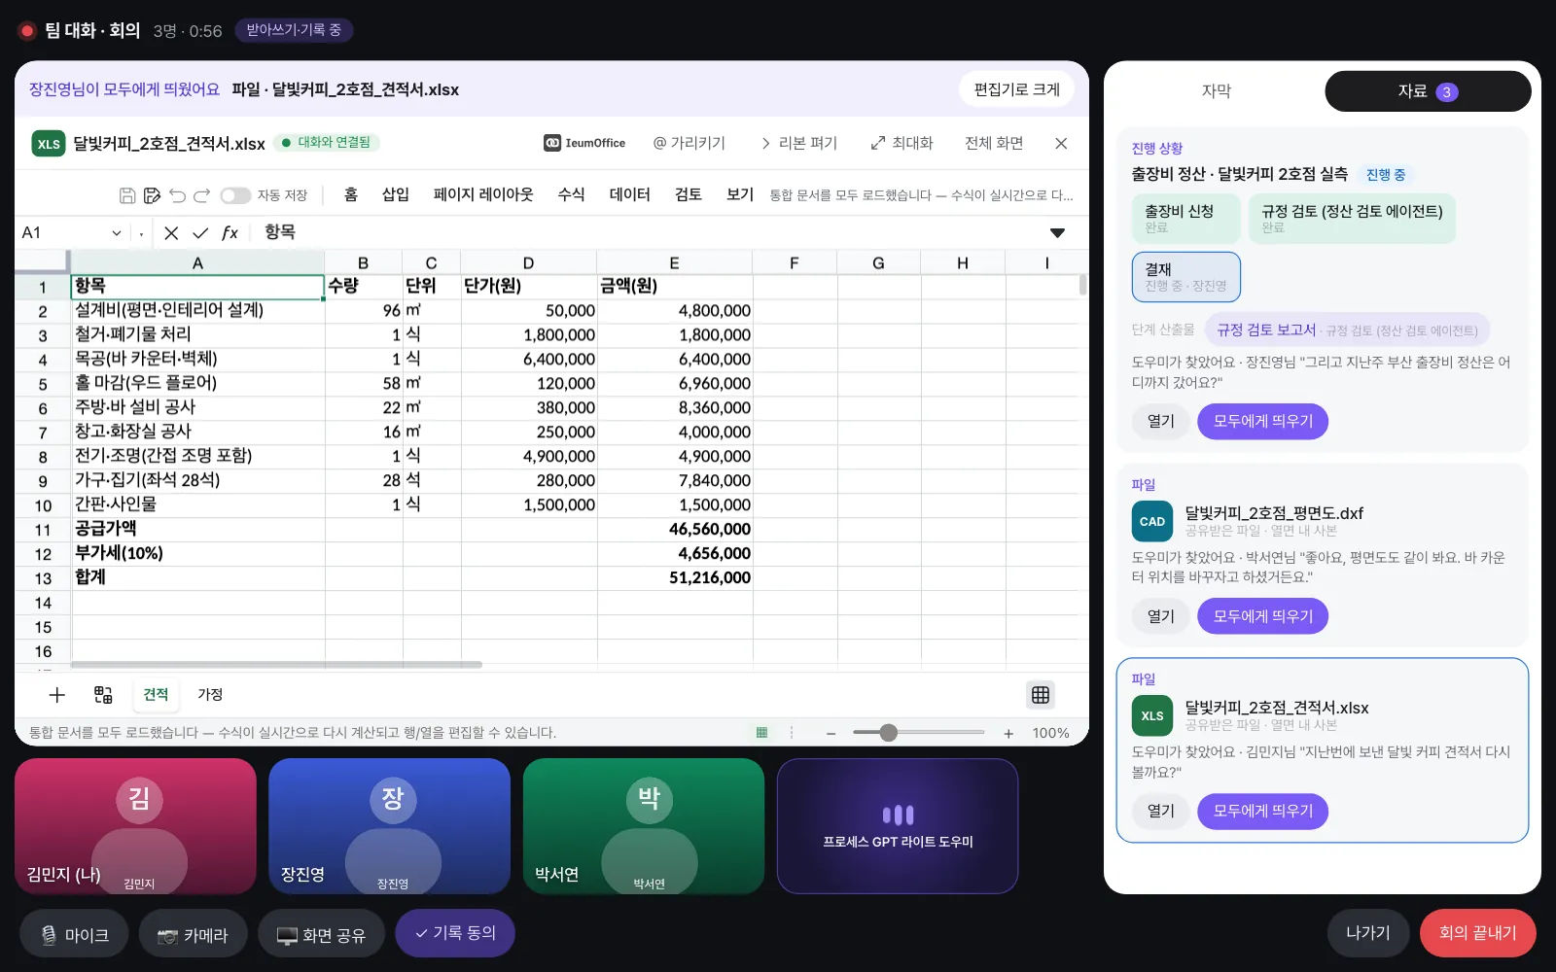This screenshot has width=1556, height=972.
Task: Undo the last spreadsheet edit
Action: click(177, 195)
